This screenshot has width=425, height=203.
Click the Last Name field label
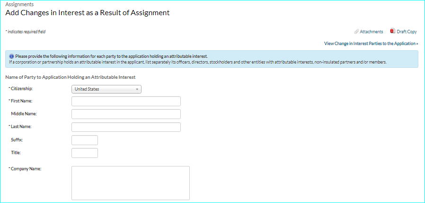[x=22, y=127]
